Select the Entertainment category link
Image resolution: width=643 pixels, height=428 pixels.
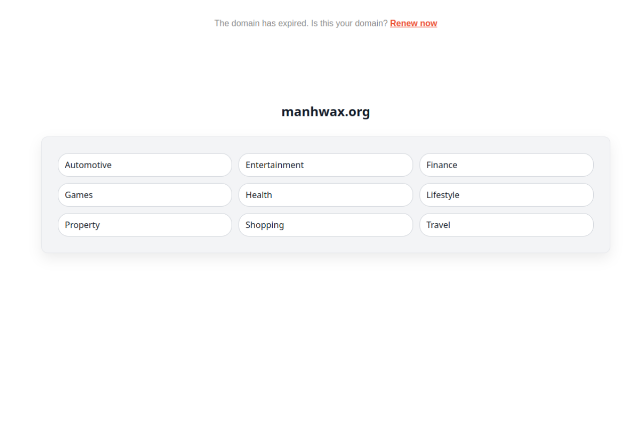[x=326, y=165]
